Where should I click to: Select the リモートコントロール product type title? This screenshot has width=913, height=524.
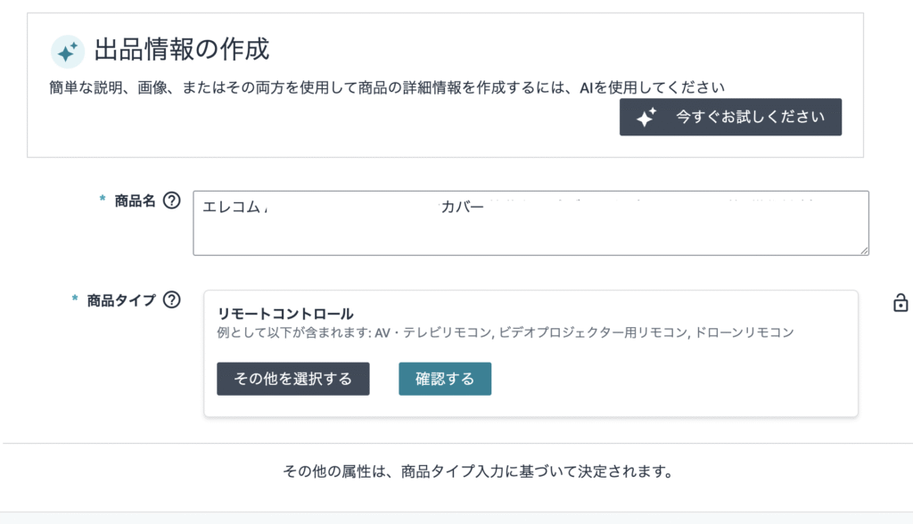click(x=285, y=314)
